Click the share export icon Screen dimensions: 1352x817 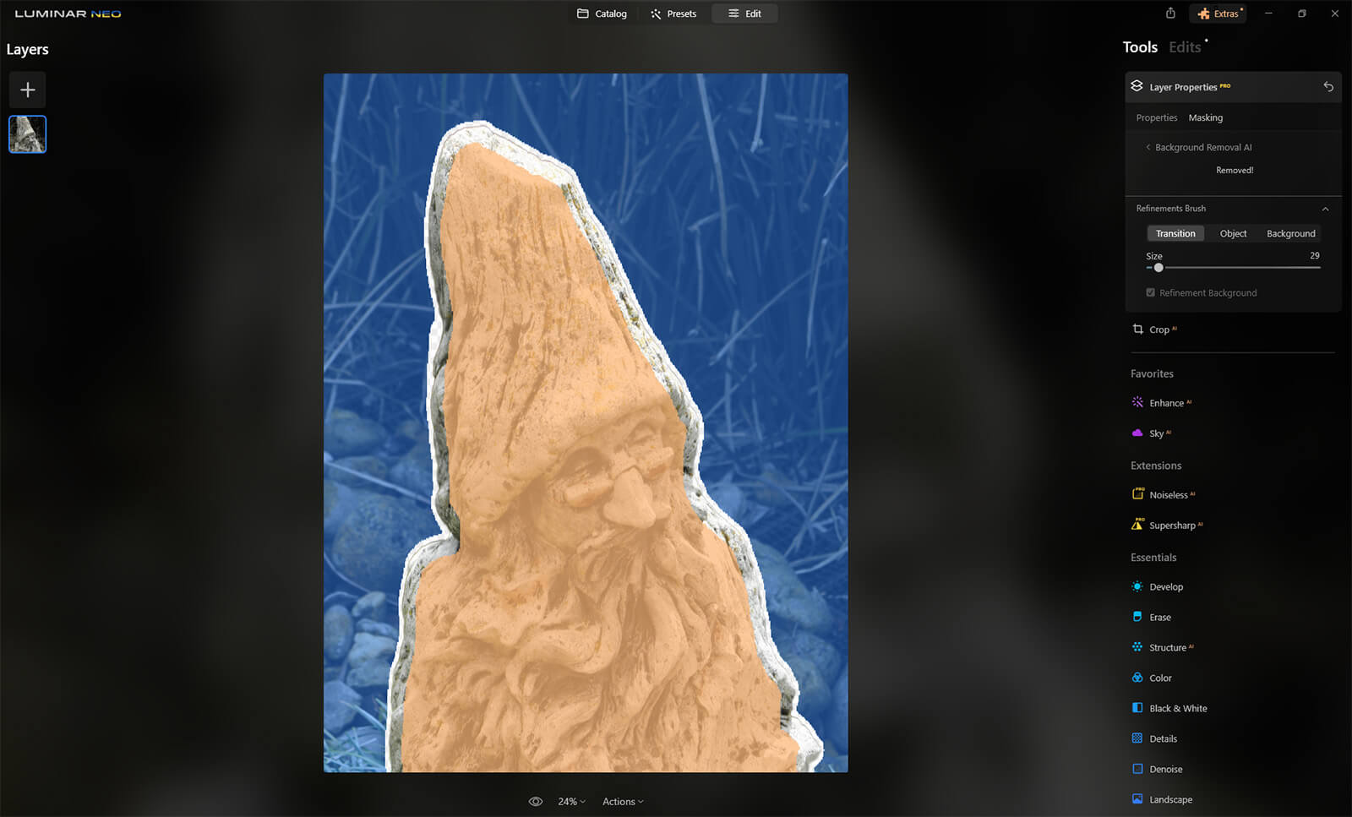click(1170, 14)
